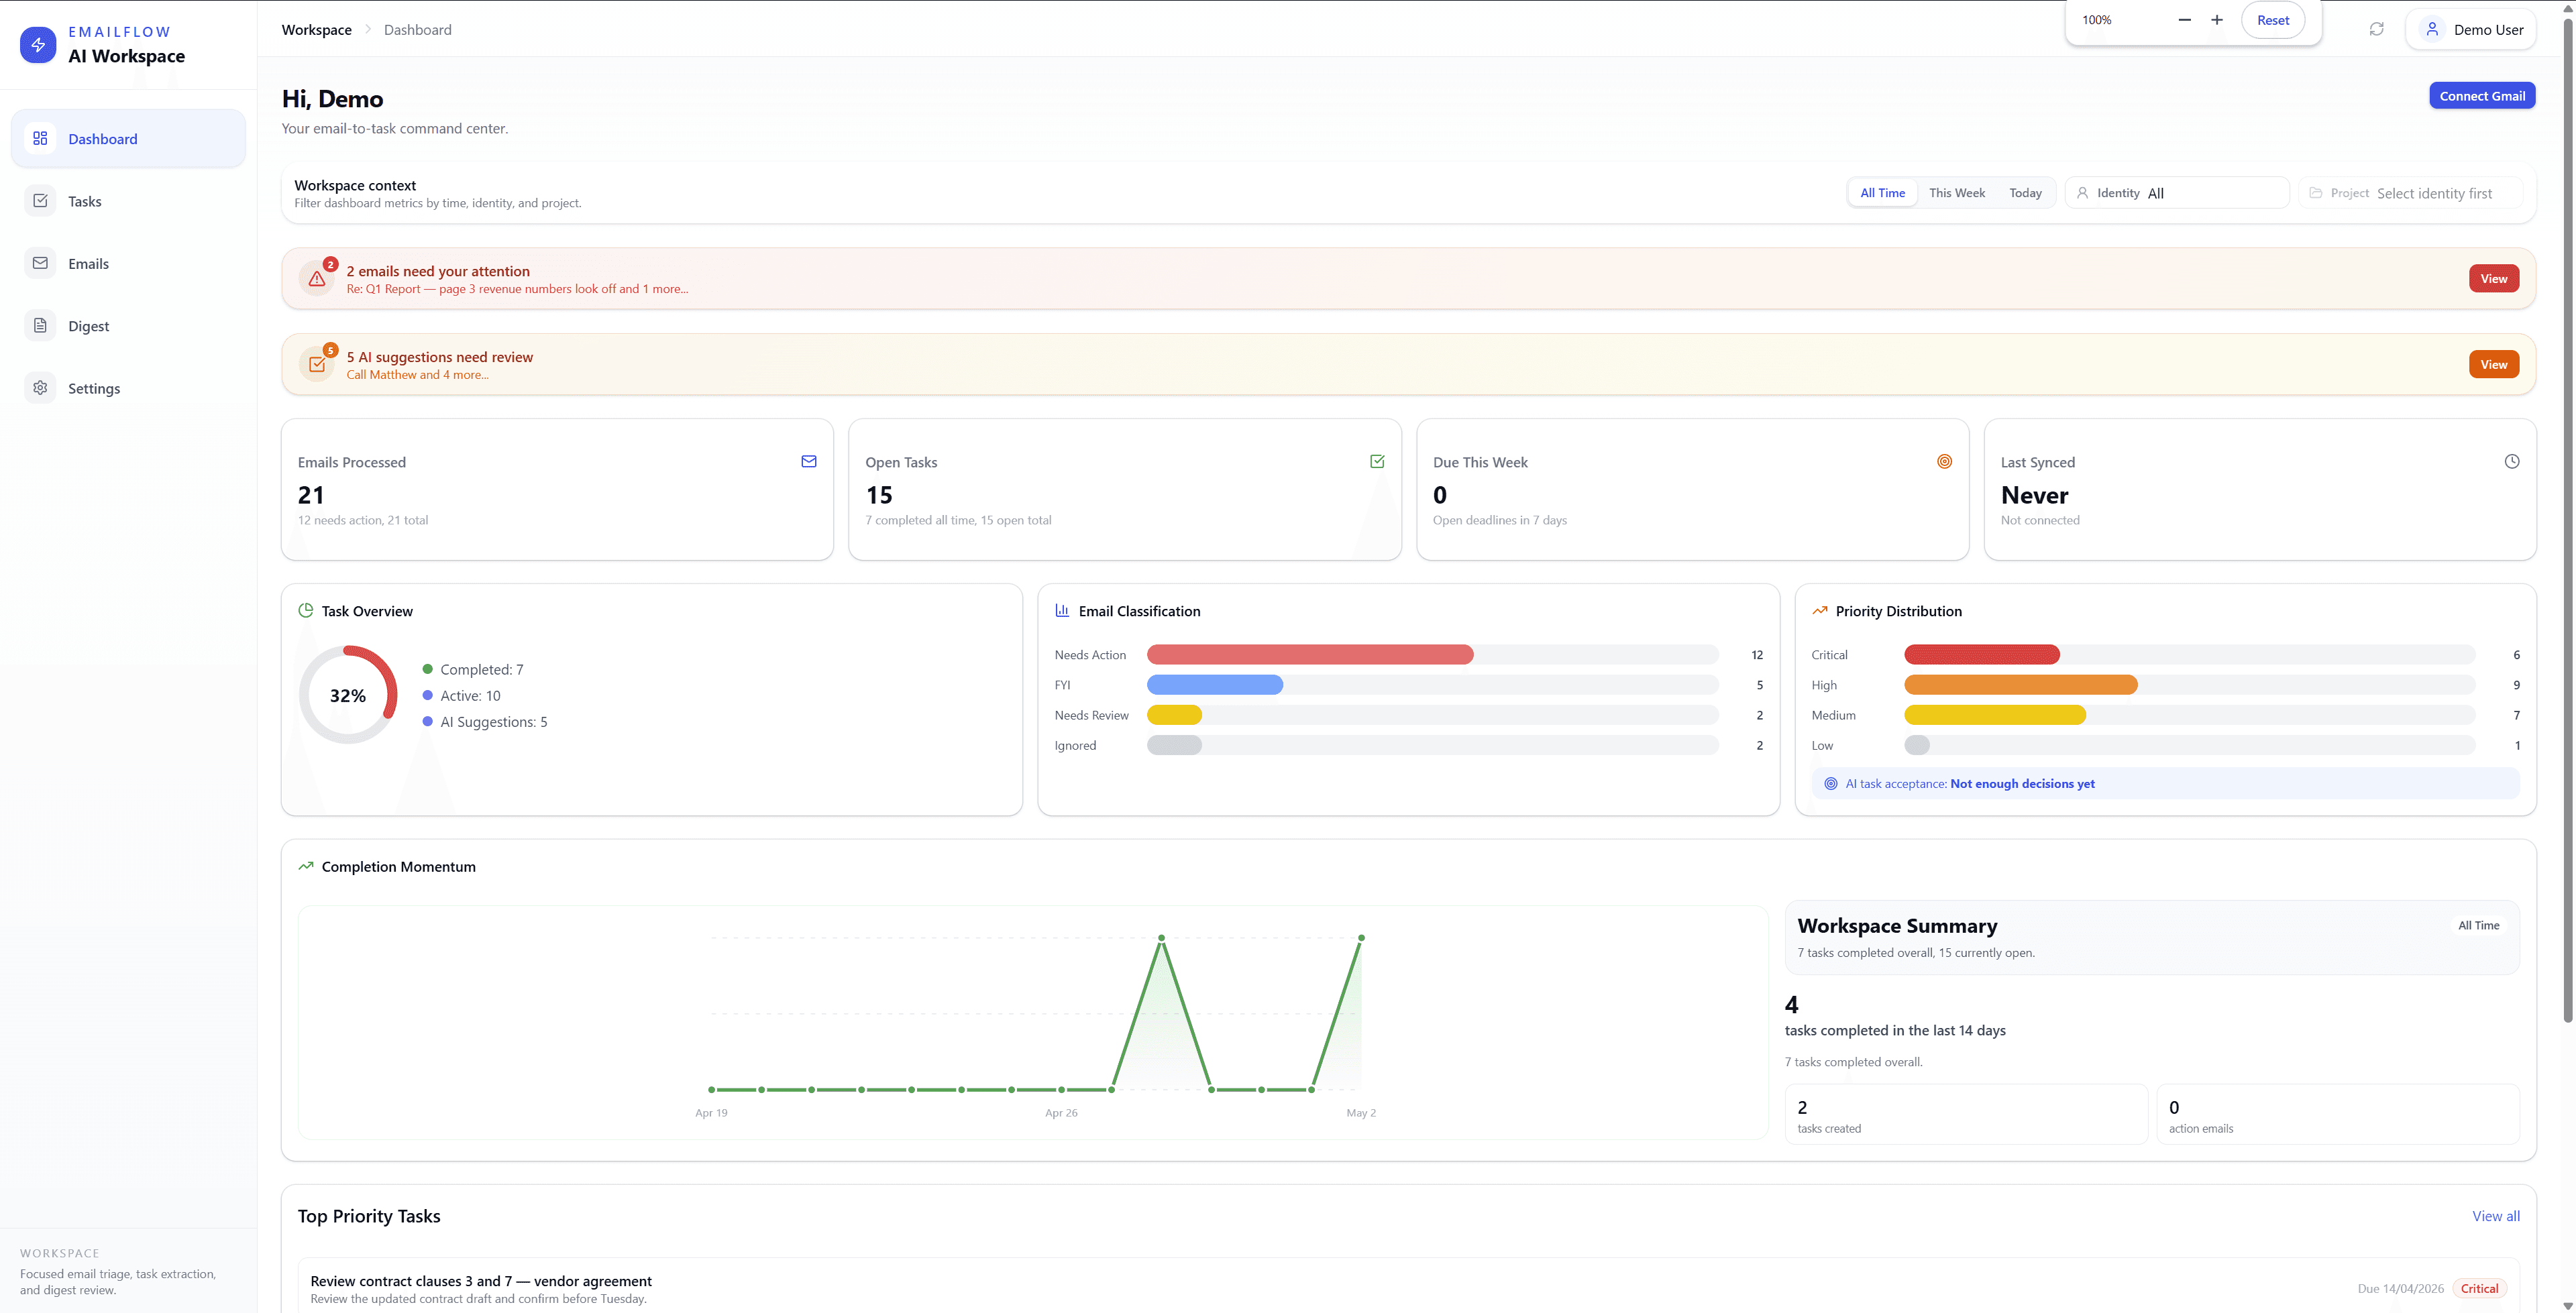Click the Priority Distribution trend icon
The width and height of the screenshot is (2576, 1313).
pyautogui.click(x=1820, y=610)
